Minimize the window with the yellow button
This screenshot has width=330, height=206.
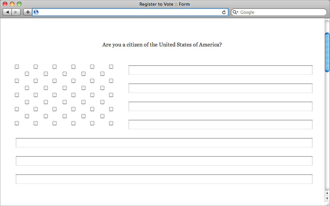pyautogui.click(x=12, y=4)
